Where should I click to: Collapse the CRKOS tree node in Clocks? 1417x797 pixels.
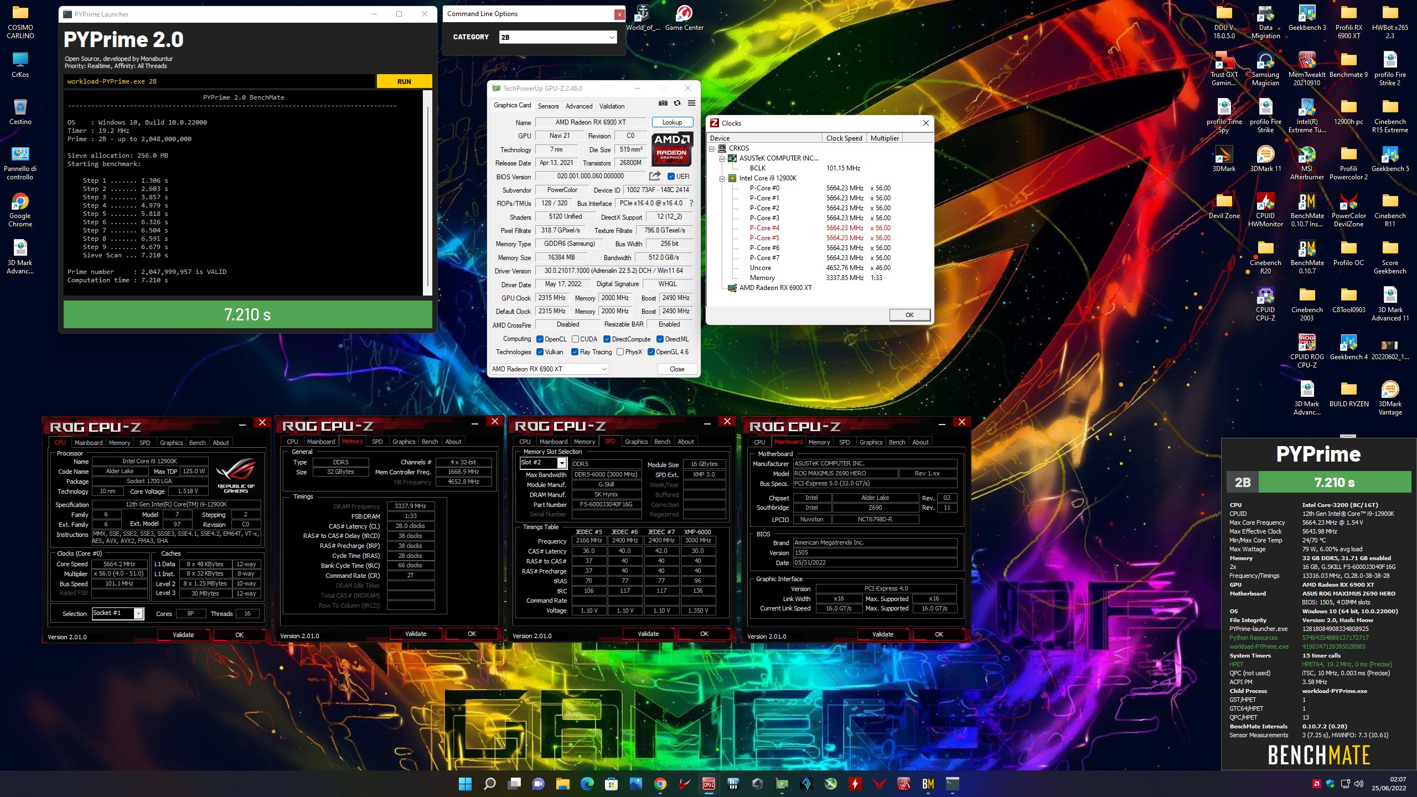[x=712, y=148]
